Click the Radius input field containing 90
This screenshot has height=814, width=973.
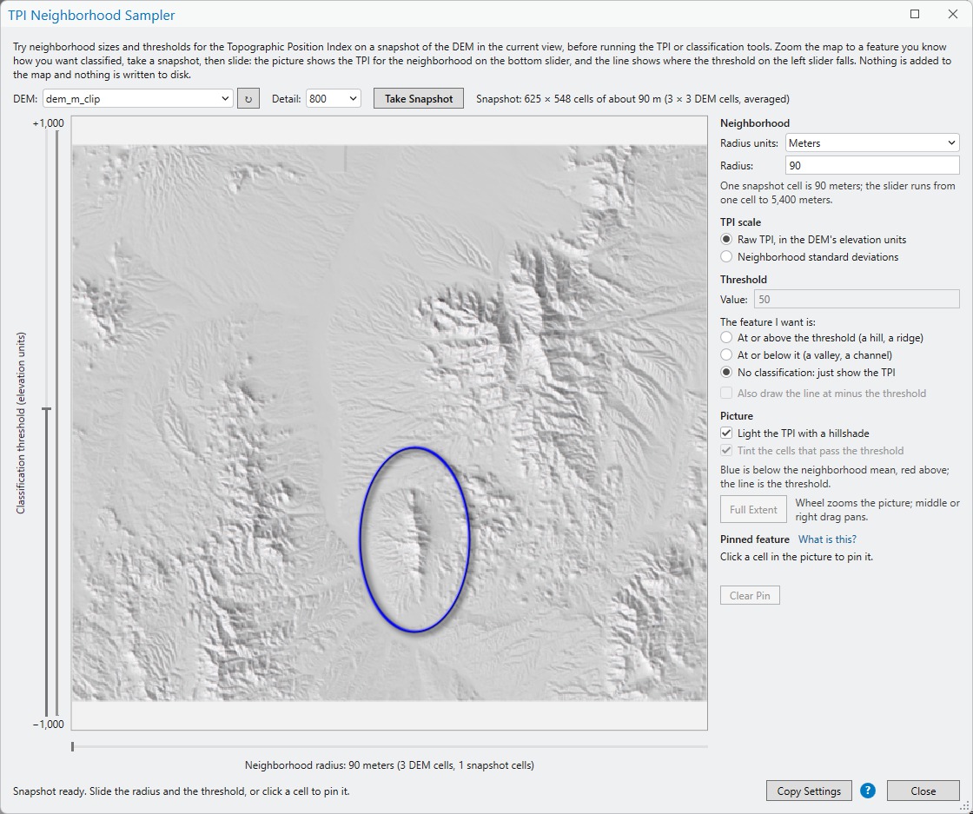pos(872,166)
